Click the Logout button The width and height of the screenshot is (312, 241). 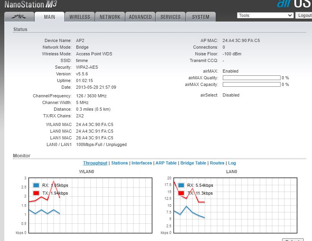coord(304,15)
